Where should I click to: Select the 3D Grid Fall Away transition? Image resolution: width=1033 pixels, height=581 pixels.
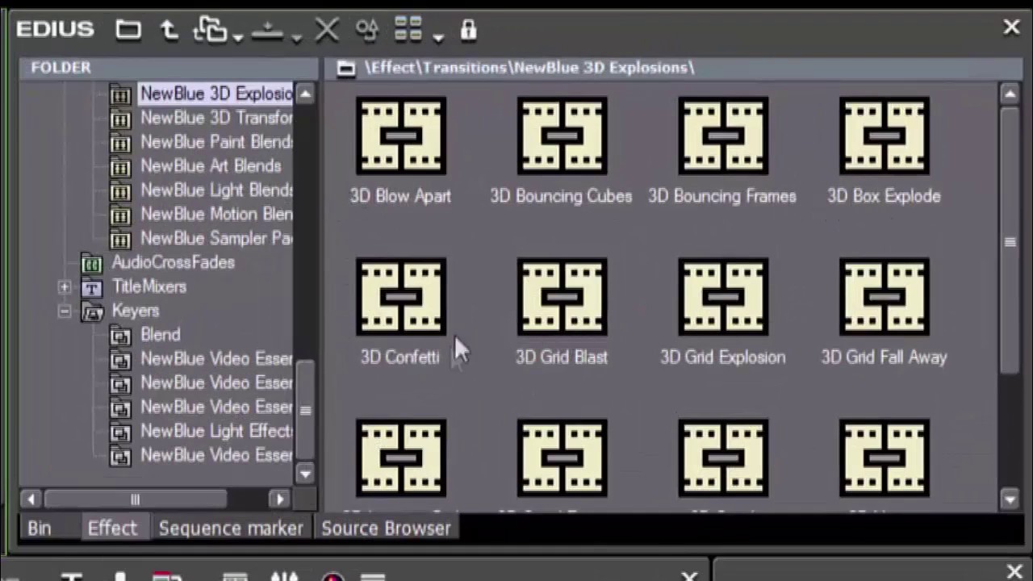tap(884, 312)
